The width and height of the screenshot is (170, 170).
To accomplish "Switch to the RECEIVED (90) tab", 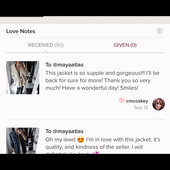I will coord(46,45).
